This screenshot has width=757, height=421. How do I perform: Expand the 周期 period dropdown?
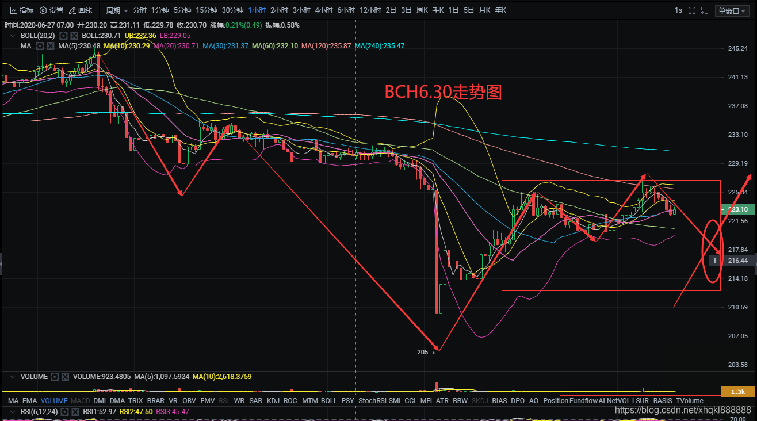[117, 10]
